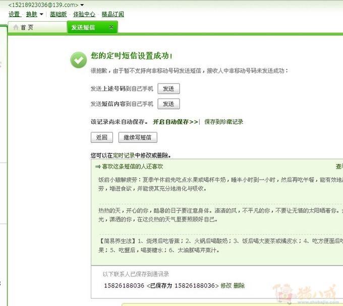
Task: Send the above numbers to own phone
Action: point(168,89)
